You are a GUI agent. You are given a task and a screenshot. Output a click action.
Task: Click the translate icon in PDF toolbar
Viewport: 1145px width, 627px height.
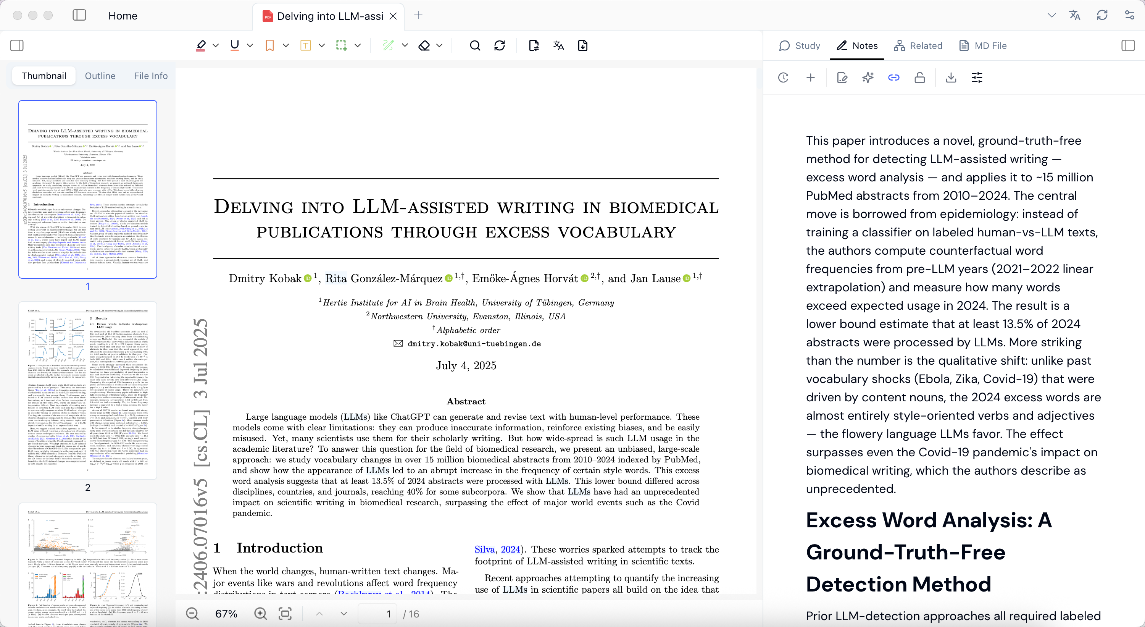558,45
